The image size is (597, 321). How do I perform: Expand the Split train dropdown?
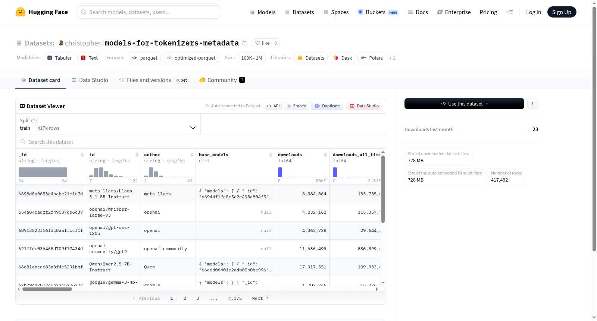pos(108,124)
